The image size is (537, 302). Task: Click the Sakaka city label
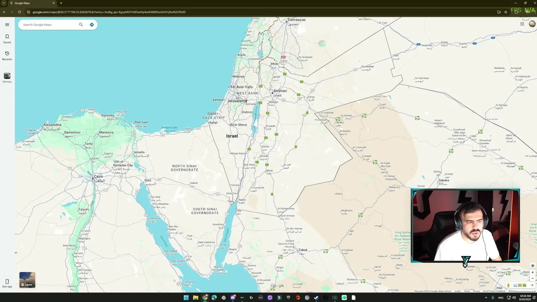click(443, 180)
